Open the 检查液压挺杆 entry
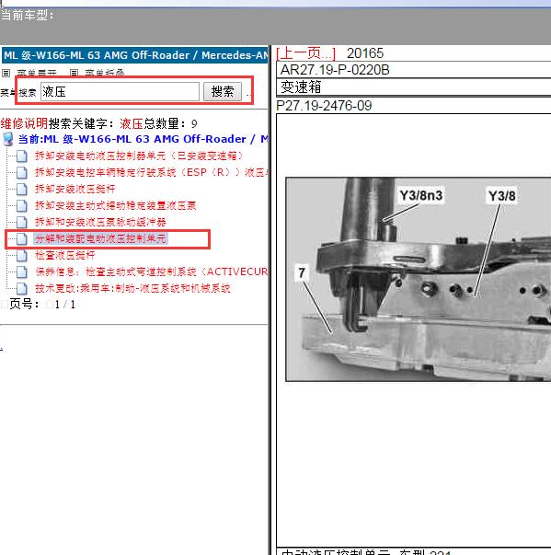The width and height of the screenshot is (551, 555). point(65,255)
